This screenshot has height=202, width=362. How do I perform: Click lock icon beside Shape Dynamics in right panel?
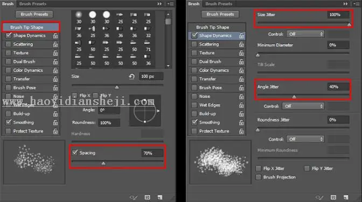(x=241, y=36)
